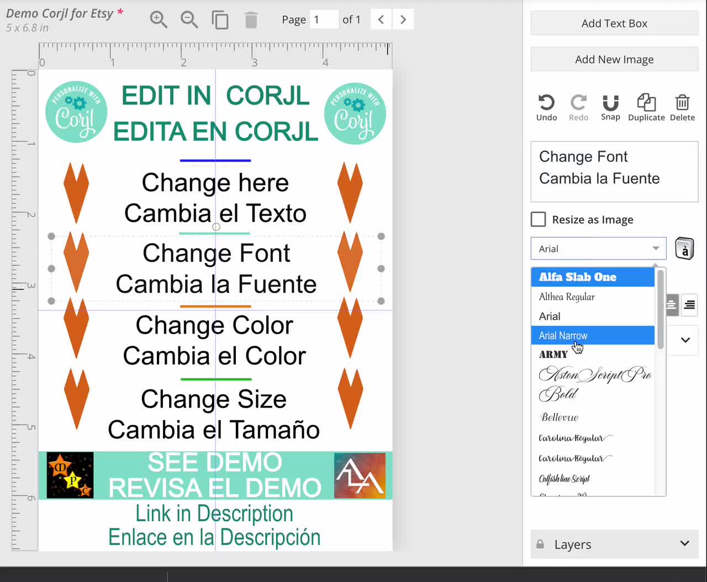Select the orange diamond right of Change Color
The image size is (707, 582).
(x=350, y=327)
